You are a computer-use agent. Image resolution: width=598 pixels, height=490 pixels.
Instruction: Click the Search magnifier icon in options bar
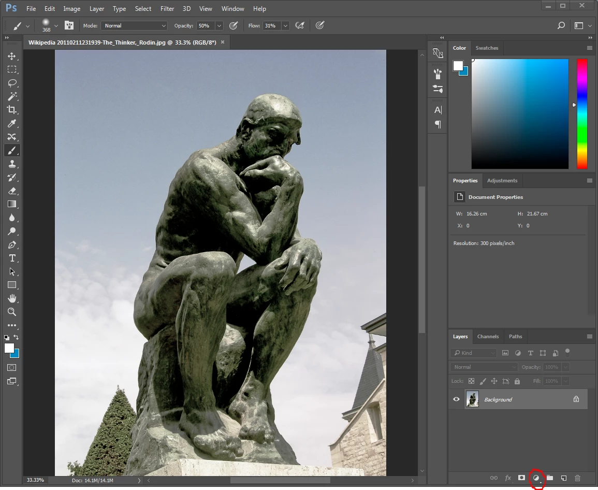tap(561, 25)
